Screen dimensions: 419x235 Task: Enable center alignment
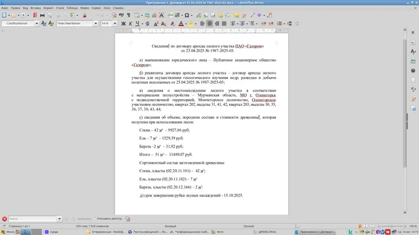(209, 23)
